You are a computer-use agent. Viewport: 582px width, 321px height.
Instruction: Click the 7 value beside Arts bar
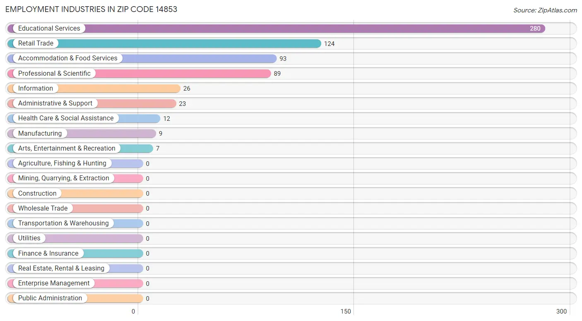[x=158, y=149]
